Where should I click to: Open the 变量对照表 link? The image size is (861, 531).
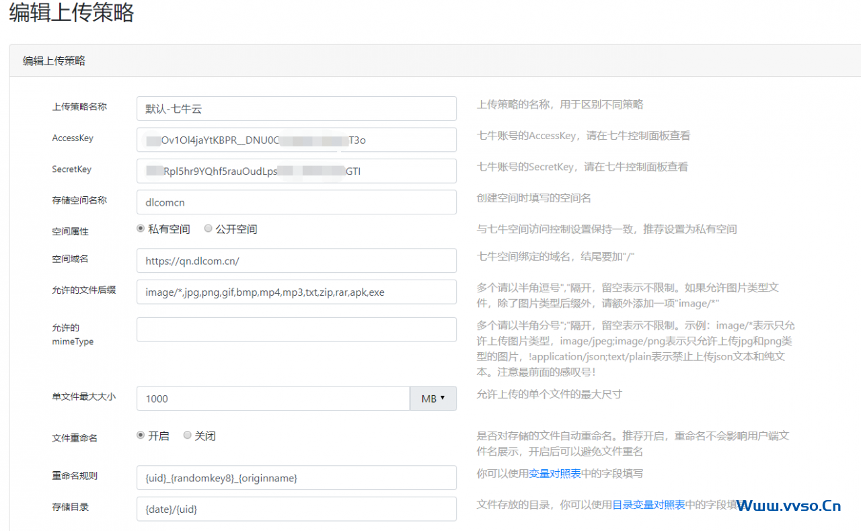pyautogui.click(x=555, y=473)
